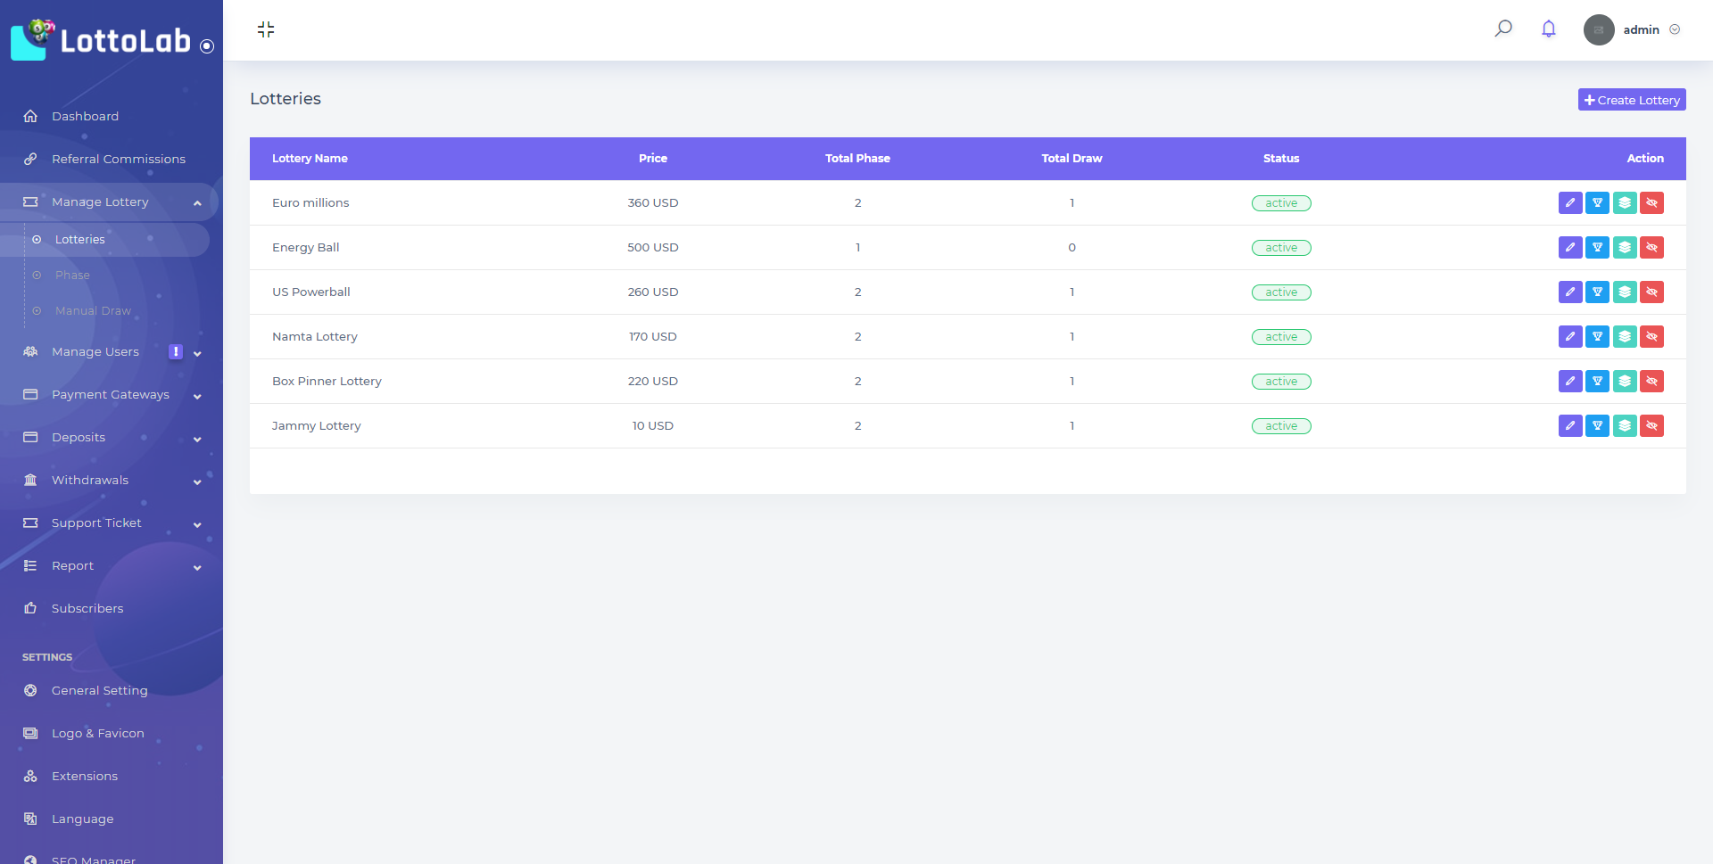
Task: Click the active status badge for Jammy Lottery
Action: tap(1280, 426)
